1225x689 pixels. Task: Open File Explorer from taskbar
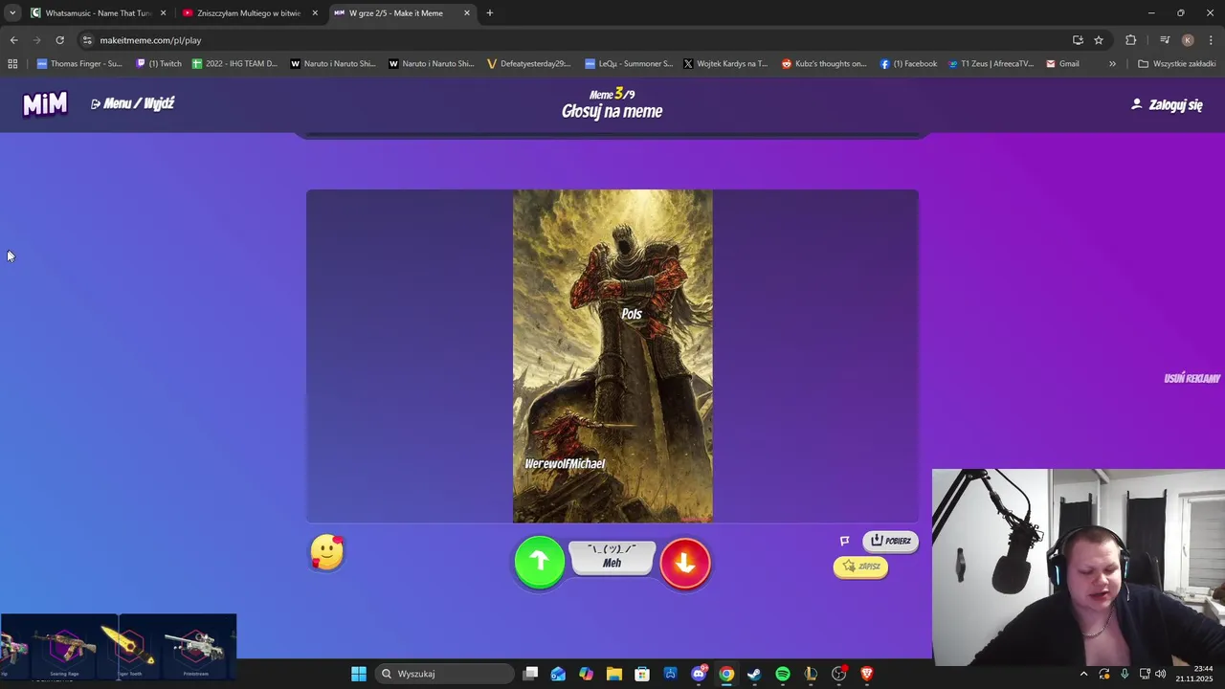point(614,674)
